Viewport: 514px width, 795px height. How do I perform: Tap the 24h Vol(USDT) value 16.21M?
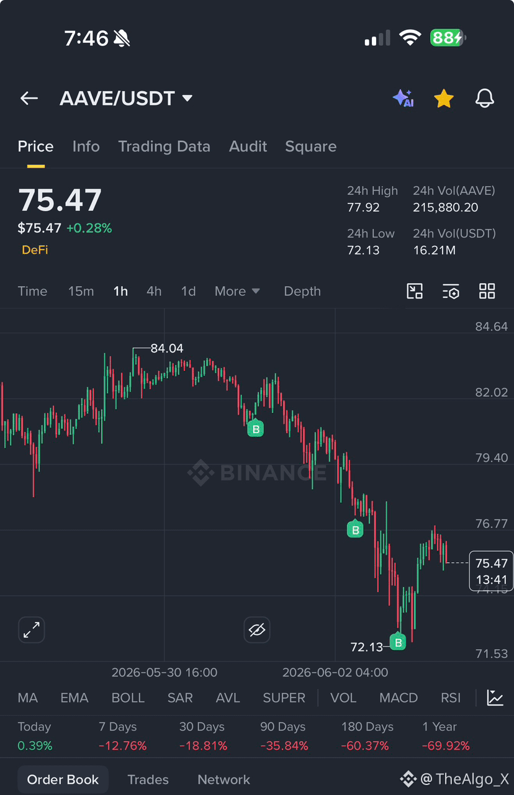pos(435,250)
